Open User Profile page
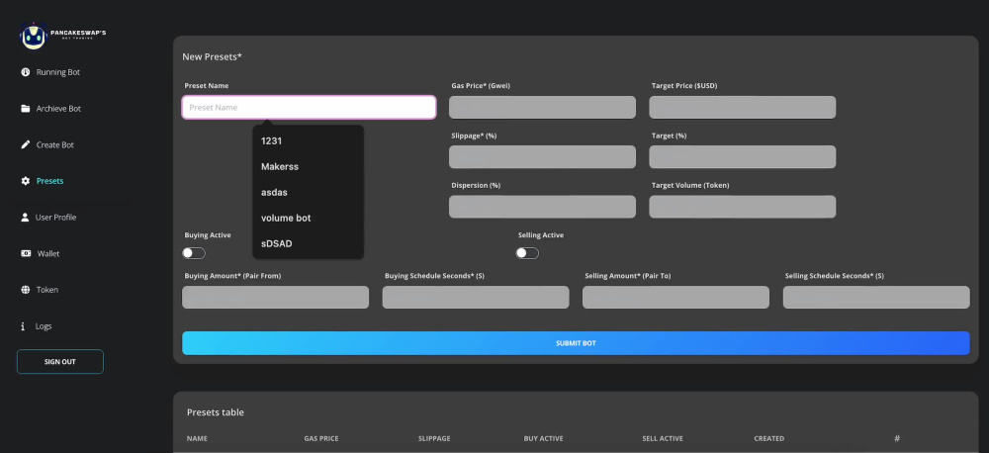This screenshot has width=989, height=453. (x=55, y=217)
